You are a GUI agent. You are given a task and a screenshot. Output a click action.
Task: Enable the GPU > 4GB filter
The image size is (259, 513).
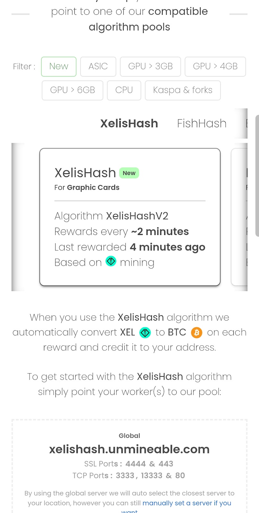[215, 66]
